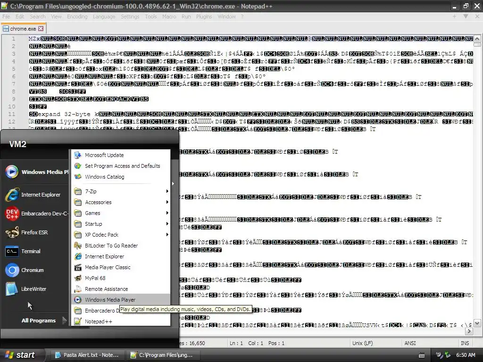Image resolution: width=483 pixels, height=362 pixels.
Task: Open the 7-Zip folder icon
Action: pyautogui.click(x=78, y=191)
